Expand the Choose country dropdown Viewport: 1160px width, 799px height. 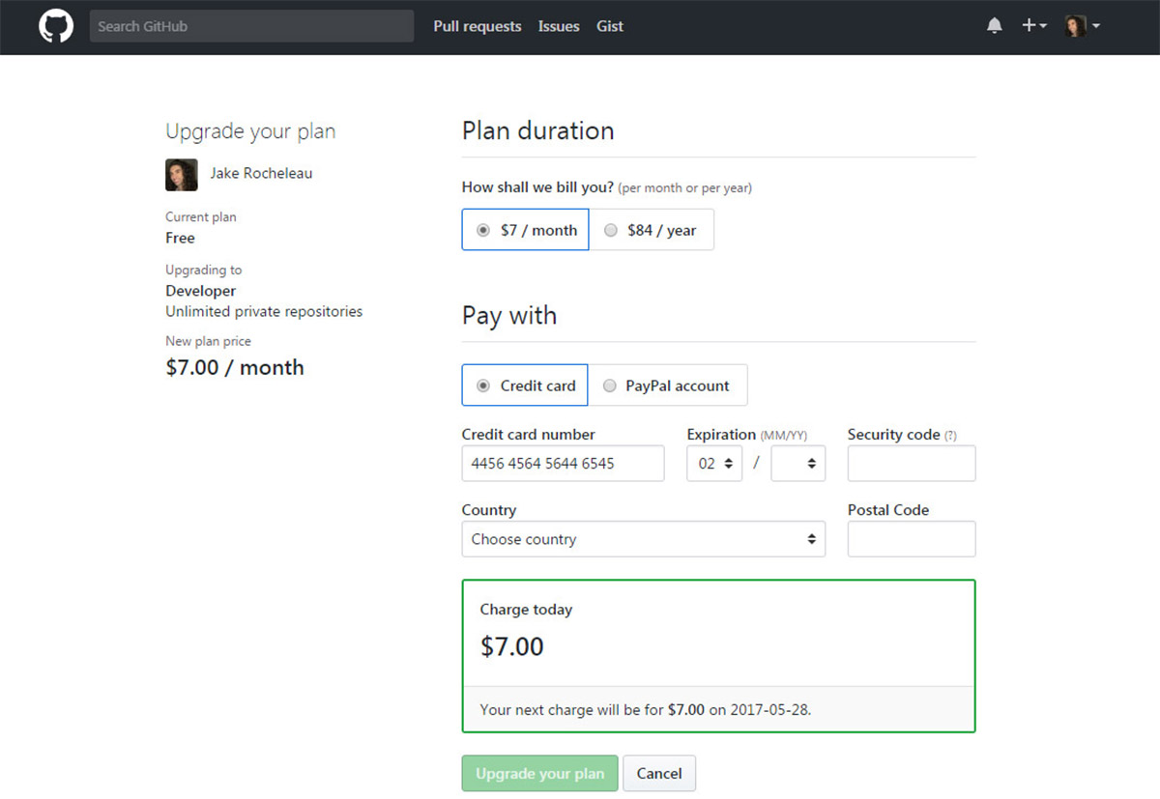point(643,539)
